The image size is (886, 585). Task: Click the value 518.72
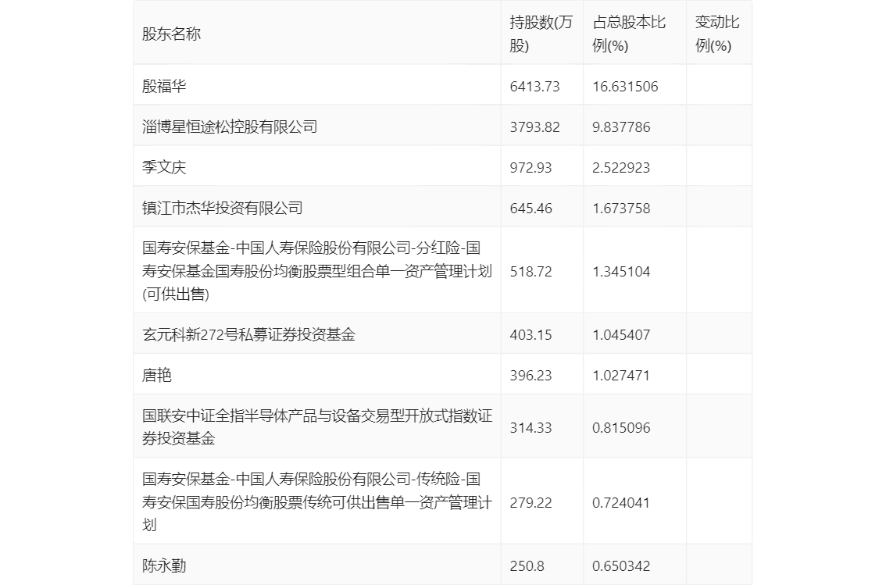531,272
